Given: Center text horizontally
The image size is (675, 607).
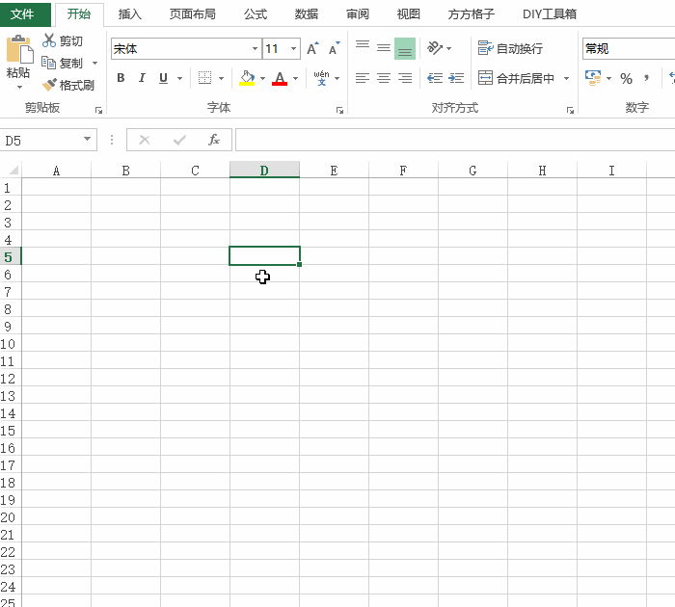Looking at the screenshot, I should pyautogui.click(x=384, y=78).
